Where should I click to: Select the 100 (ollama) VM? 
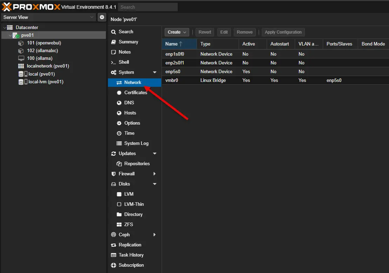point(40,58)
